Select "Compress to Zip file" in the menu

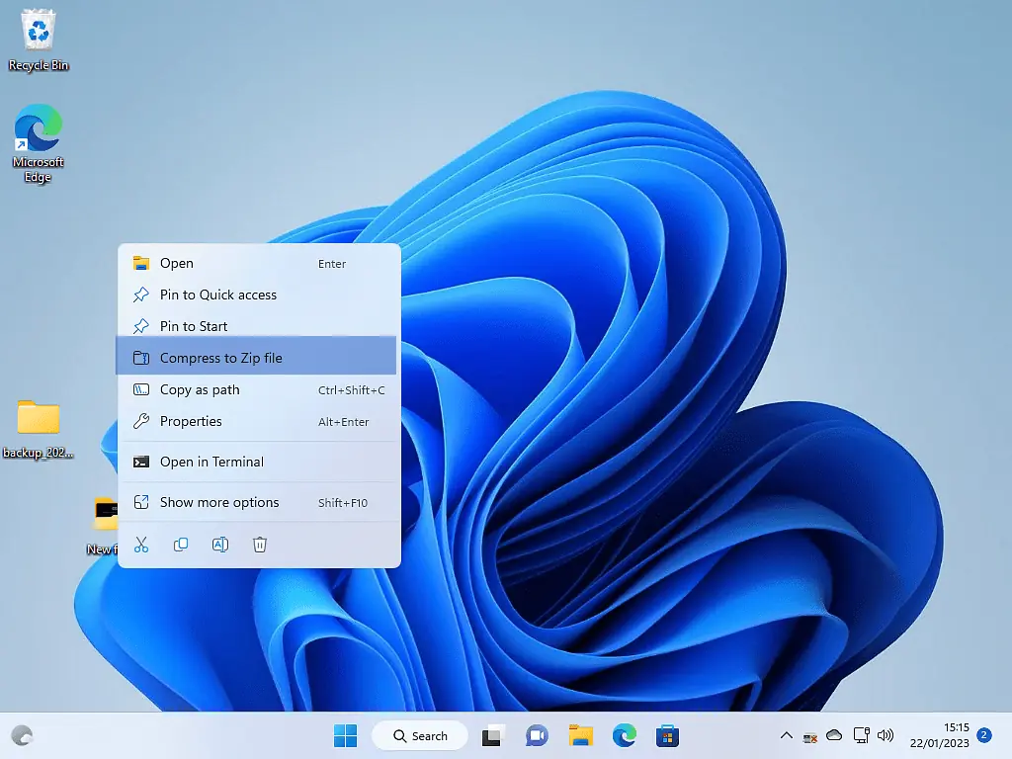pos(221,357)
